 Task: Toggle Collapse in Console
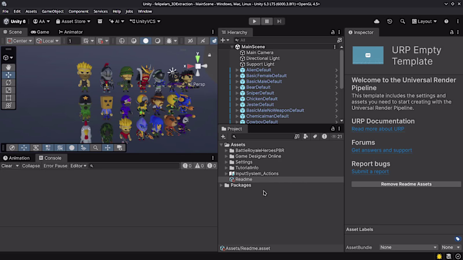pyautogui.click(x=31, y=166)
